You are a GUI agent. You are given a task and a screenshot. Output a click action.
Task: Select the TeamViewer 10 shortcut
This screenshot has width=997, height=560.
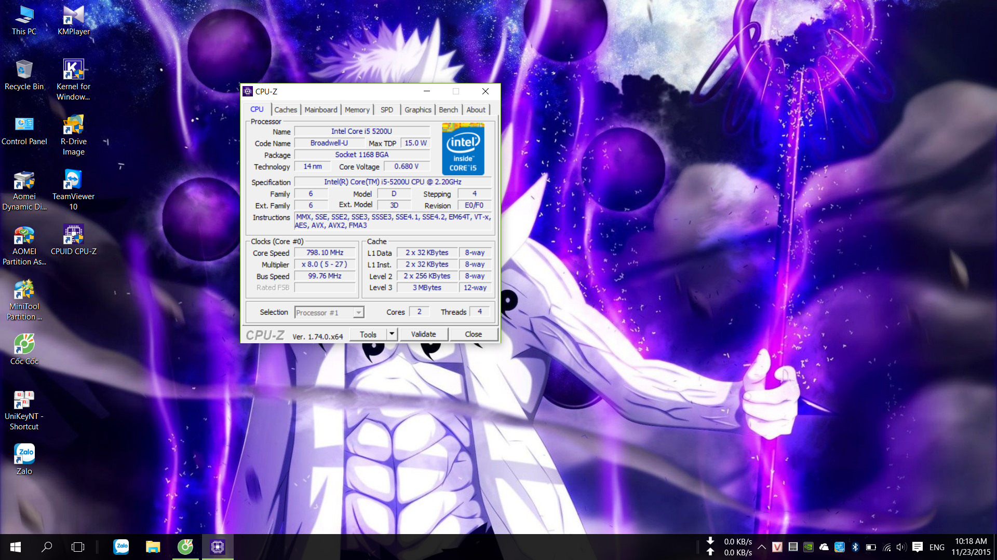(73, 191)
